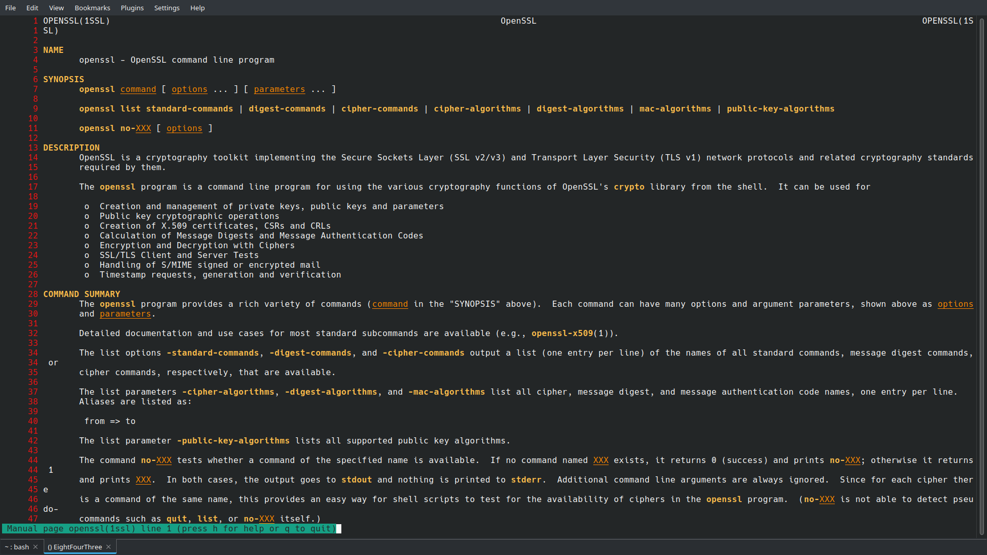Image resolution: width=987 pixels, height=555 pixels.
Task: Click bold 'quit' in line 47
Action: point(177,519)
